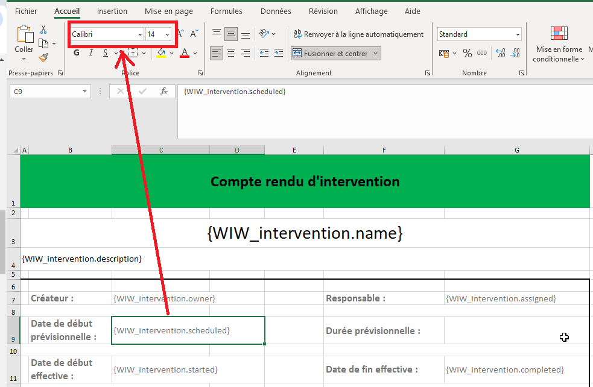593x387 pixels.
Task: Click the Add Decimal Places icon
Action: pyautogui.click(x=499, y=53)
